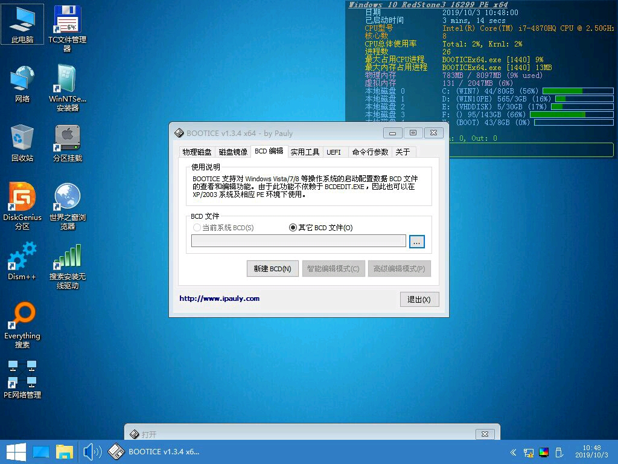This screenshot has height=464, width=618.
Task: Click 高级编辑模式(P) button
Action: (x=400, y=269)
